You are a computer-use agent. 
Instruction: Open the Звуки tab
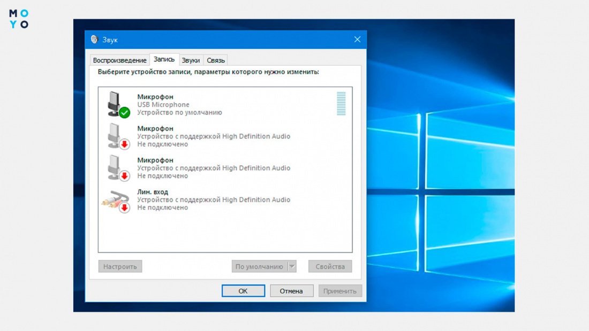[191, 60]
